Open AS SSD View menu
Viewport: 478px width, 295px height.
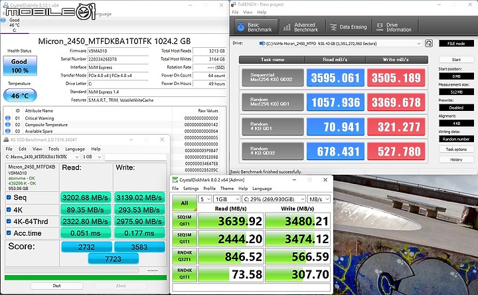(x=37, y=149)
